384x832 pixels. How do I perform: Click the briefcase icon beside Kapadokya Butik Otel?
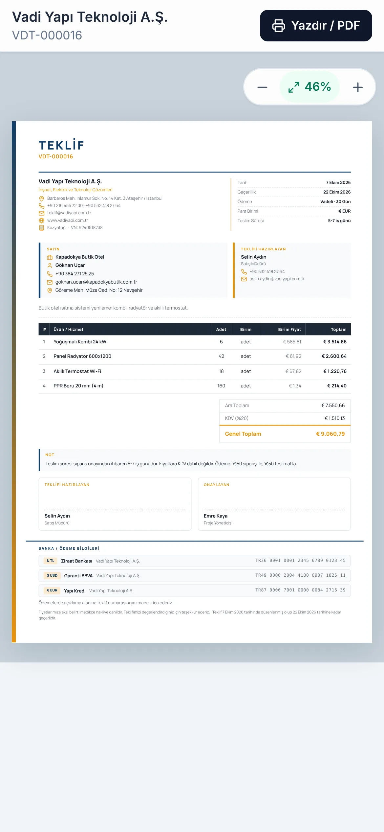[50, 257]
